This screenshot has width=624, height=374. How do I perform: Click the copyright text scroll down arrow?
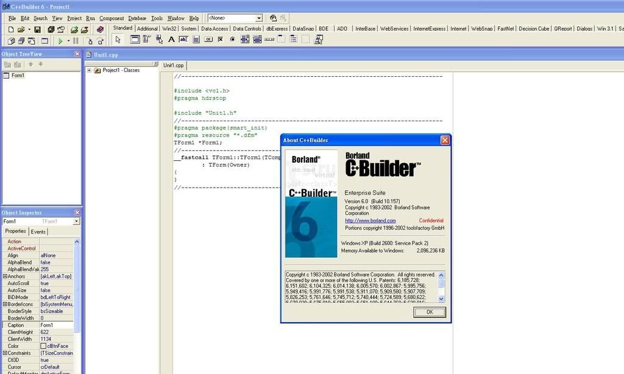[441, 299]
